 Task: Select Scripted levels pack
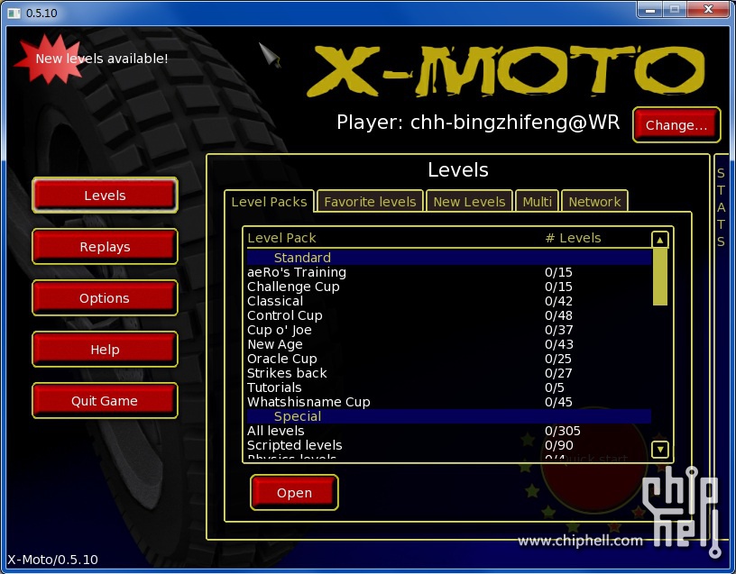(449, 445)
